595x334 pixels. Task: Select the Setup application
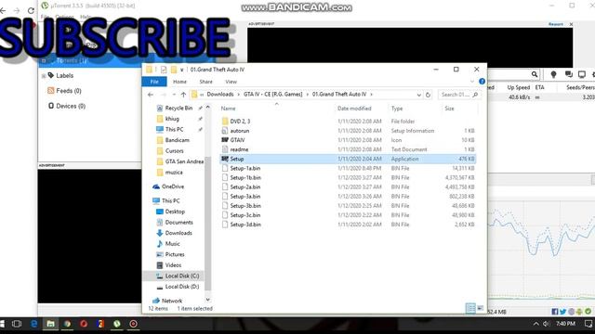click(x=348, y=159)
